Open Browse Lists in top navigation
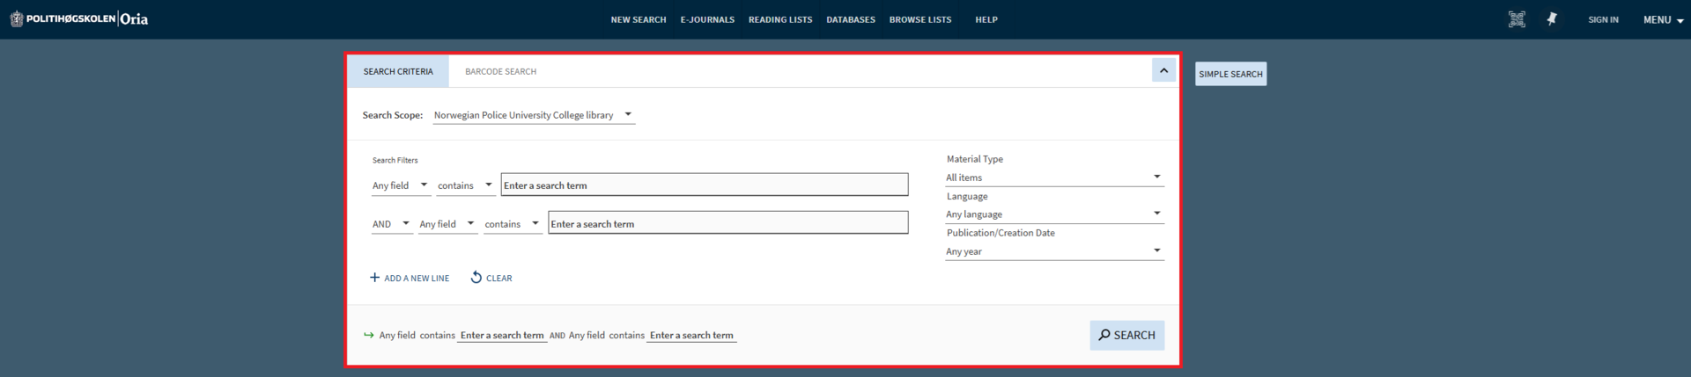Viewport: 1691px width, 377px height. 920,19
